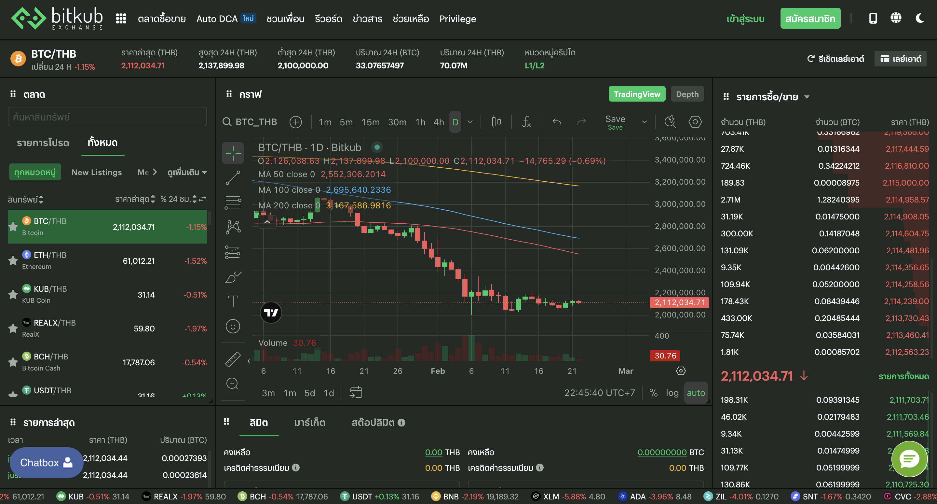Open the chart timeframe dropdown chevron

[470, 122]
